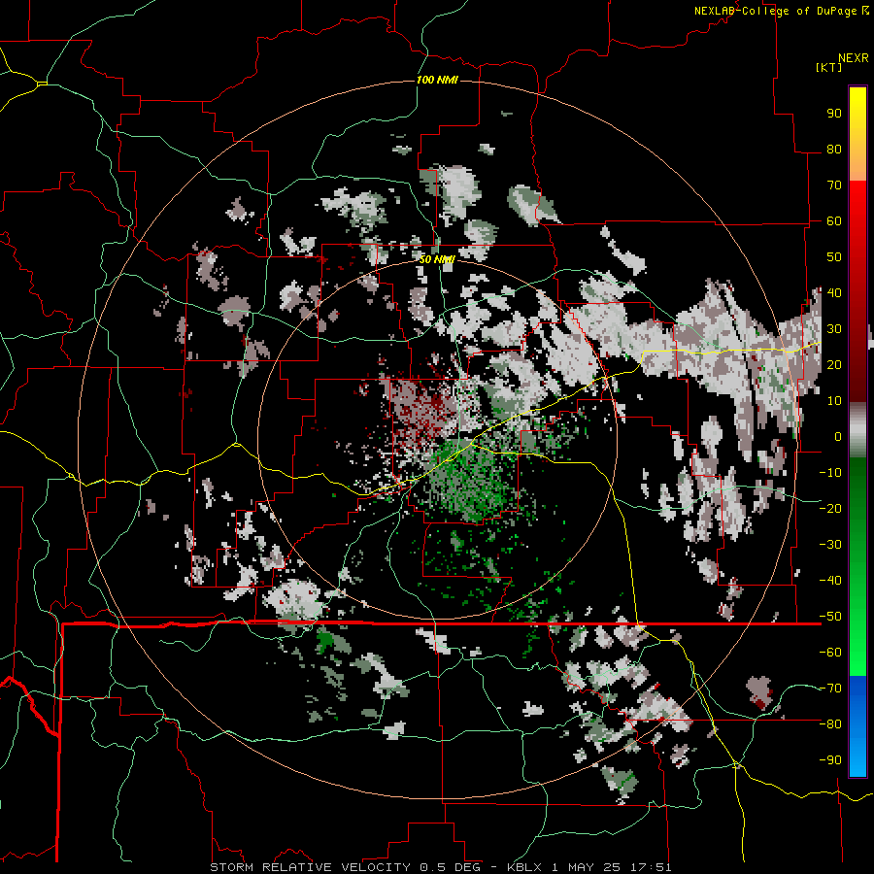
Task: Click the 40 value on the velocity scale
Action: tap(834, 293)
